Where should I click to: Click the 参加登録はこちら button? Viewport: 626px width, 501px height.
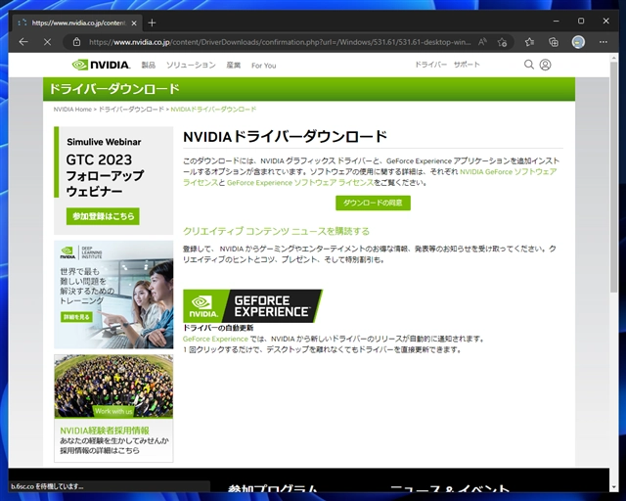pyautogui.click(x=103, y=216)
